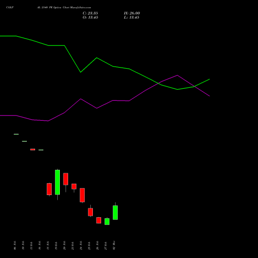Select the last green candle above 02 Mar
This screenshot has height=258, width=258.
pyautogui.click(x=115, y=213)
